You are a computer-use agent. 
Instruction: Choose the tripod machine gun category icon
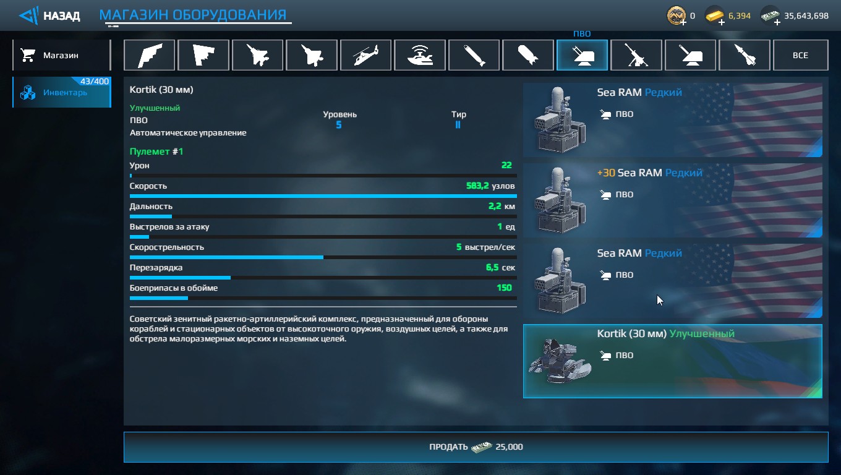636,55
